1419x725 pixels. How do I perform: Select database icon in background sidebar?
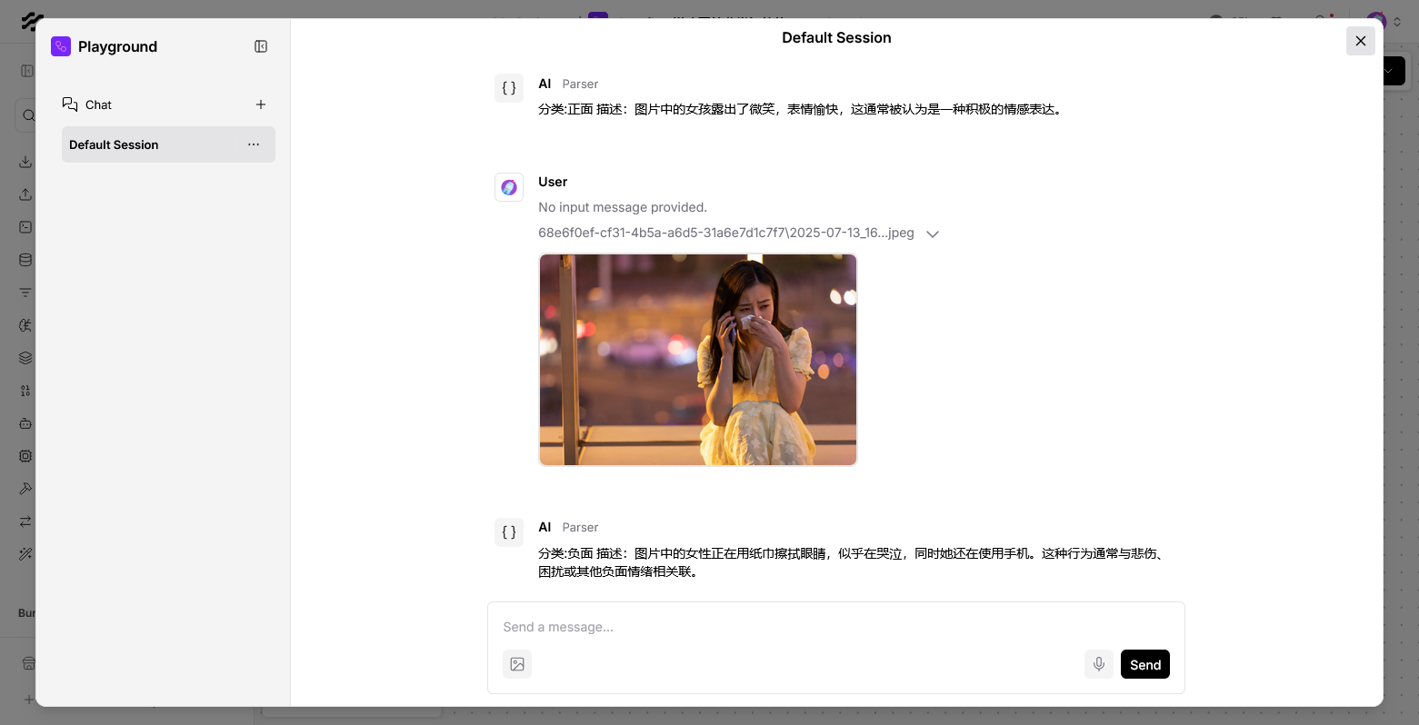[25, 260]
